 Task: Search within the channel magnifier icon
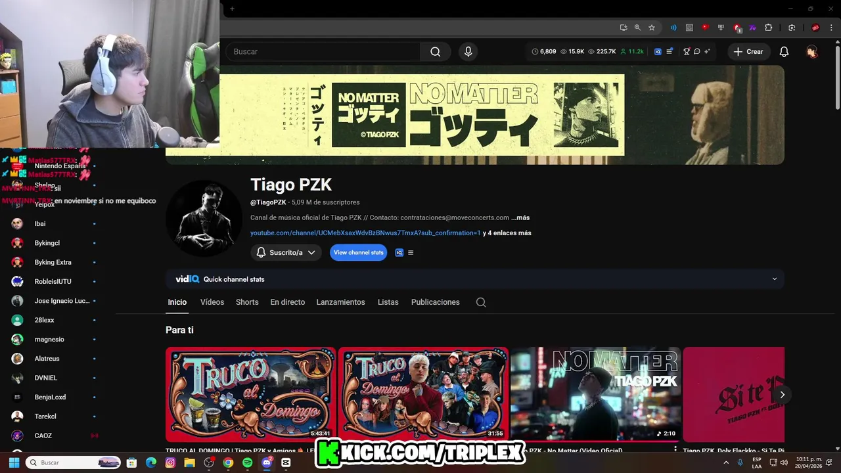[x=481, y=302]
